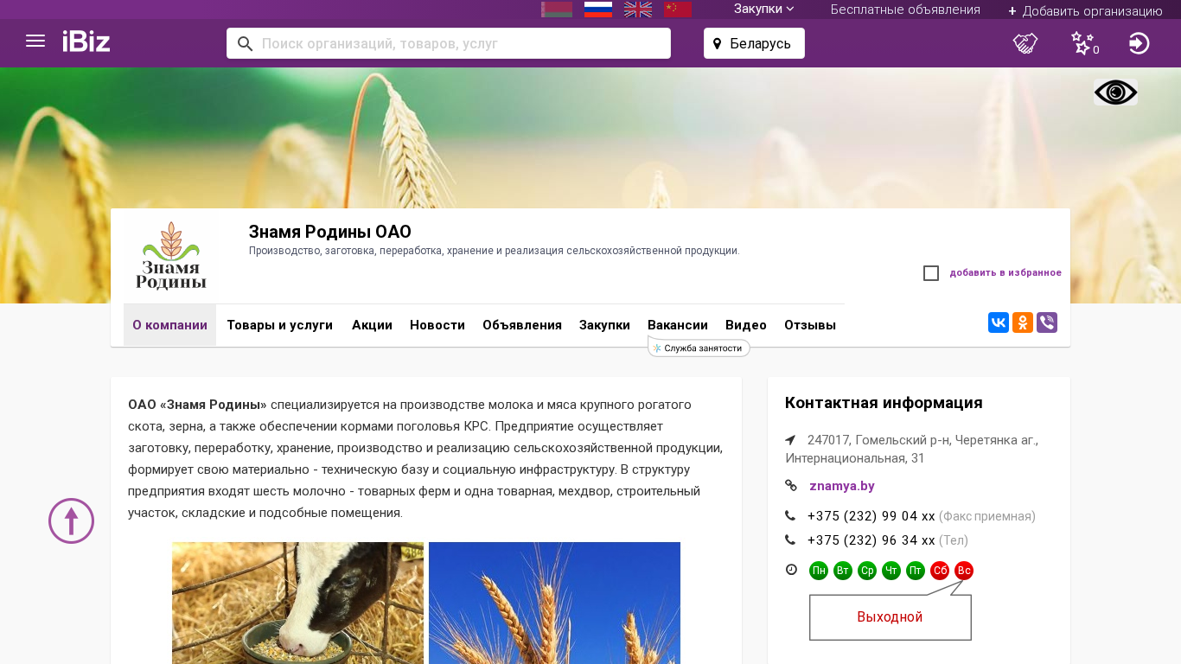
Task: Toggle the accessibility eye icon
Action: click(x=1115, y=93)
